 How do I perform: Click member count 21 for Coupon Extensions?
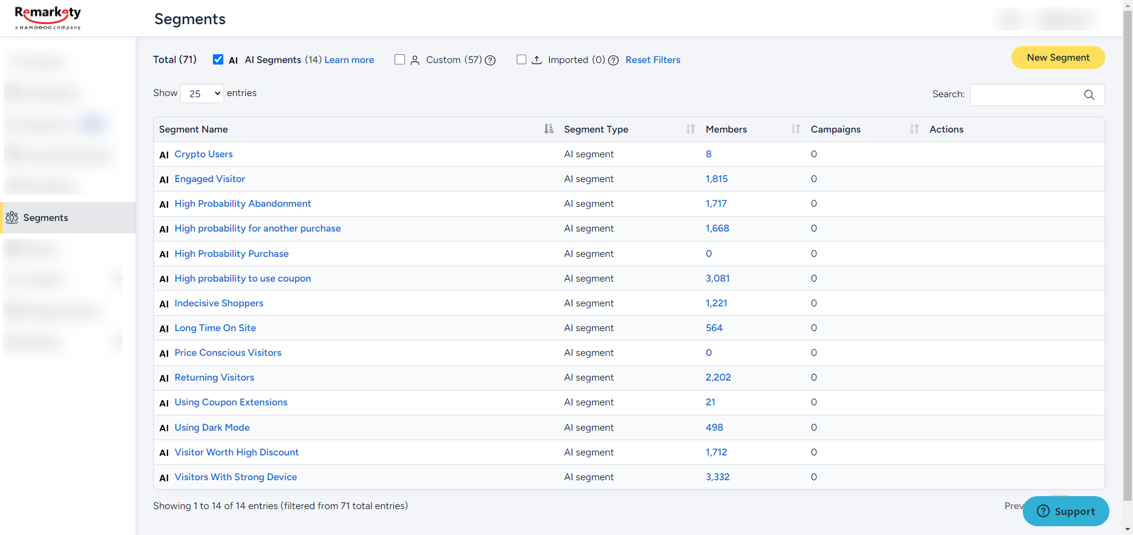710,402
